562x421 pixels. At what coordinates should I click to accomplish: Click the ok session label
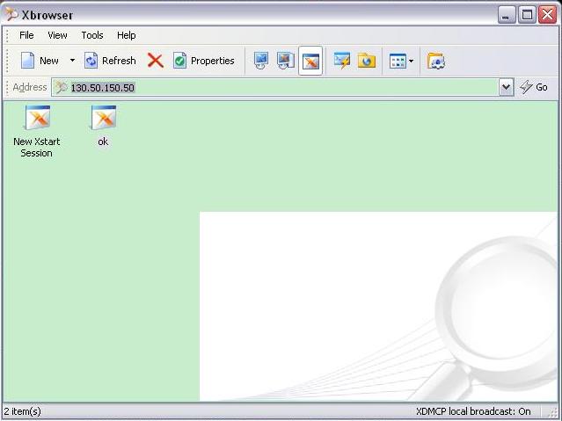click(103, 142)
